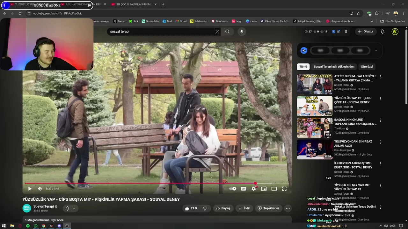Open options for YİYECEK BİR ŞEY VAR MI
This screenshot has height=229, width=408.
(x=380, y=185)
